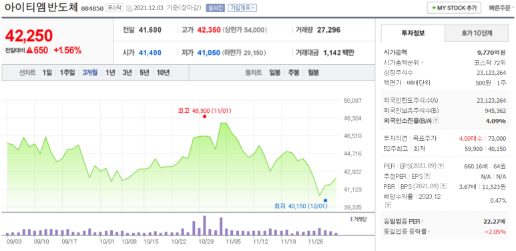Click the 0.47% dividend yield

[499, 200]
